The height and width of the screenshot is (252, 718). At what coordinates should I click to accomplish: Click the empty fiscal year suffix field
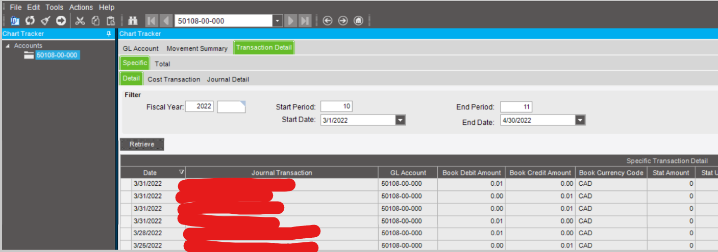tap(232, 107)
